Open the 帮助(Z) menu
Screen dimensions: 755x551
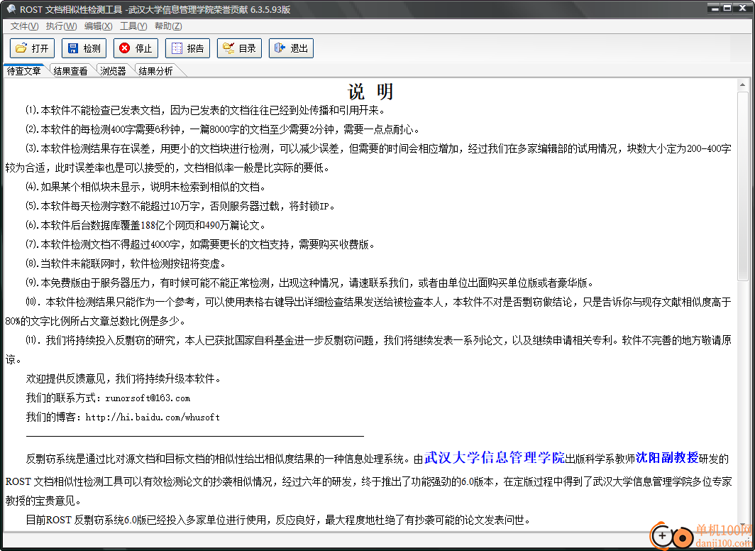tap(168, 26)
